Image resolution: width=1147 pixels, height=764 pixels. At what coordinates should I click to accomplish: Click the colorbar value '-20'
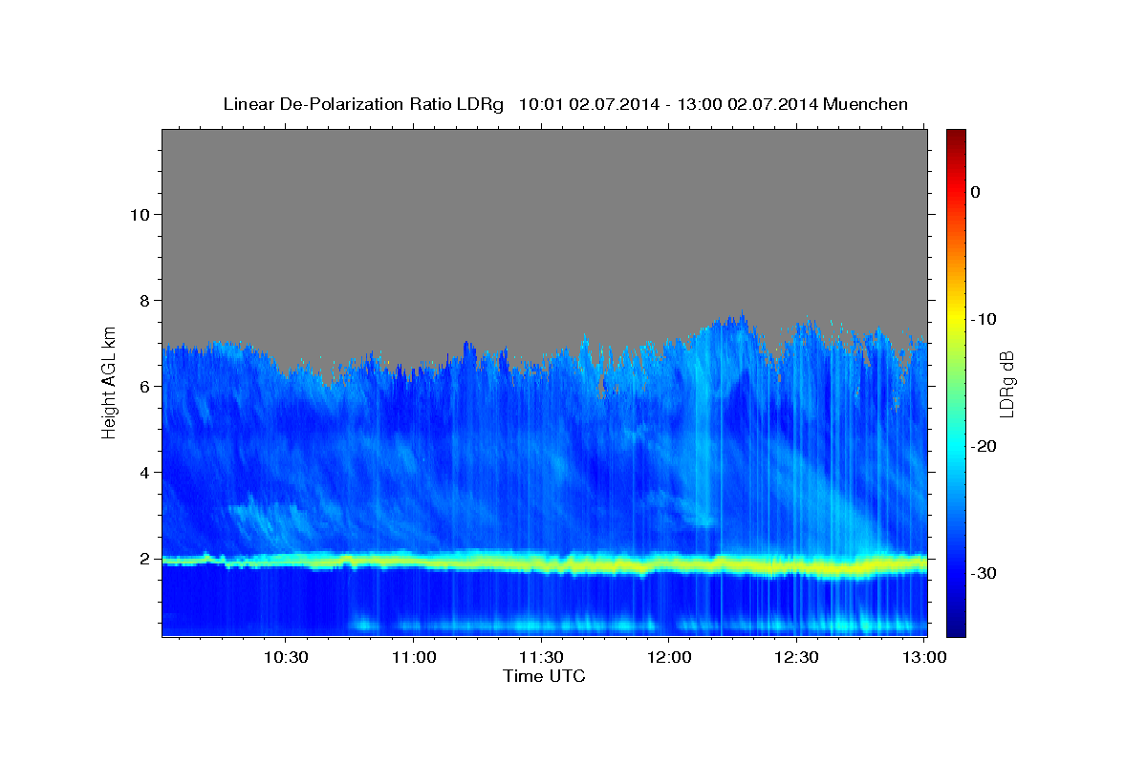(984, 446)
